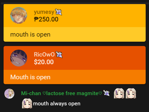Image resolution: width=149 pixels, height=112 pixels.
Task: Select the $20.00 Super Chat amount
Action: point(44,62)
